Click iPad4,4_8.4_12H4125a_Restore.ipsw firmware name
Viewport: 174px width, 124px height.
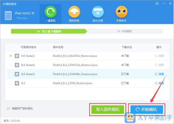(x=75, y=65)
